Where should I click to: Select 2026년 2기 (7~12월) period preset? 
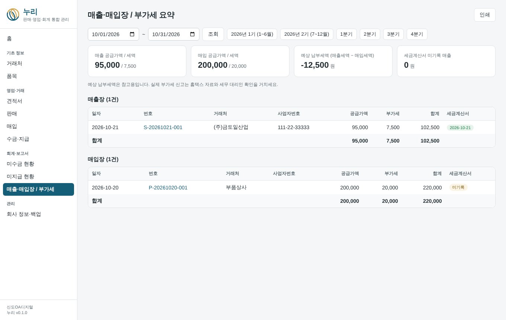307,34
